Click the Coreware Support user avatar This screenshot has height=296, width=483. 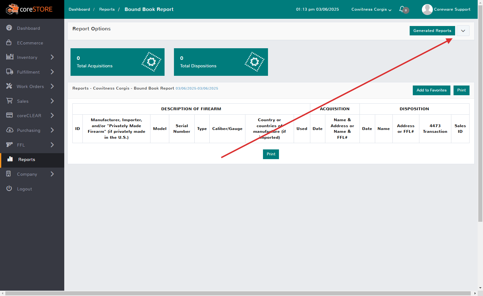coord(427,9)
